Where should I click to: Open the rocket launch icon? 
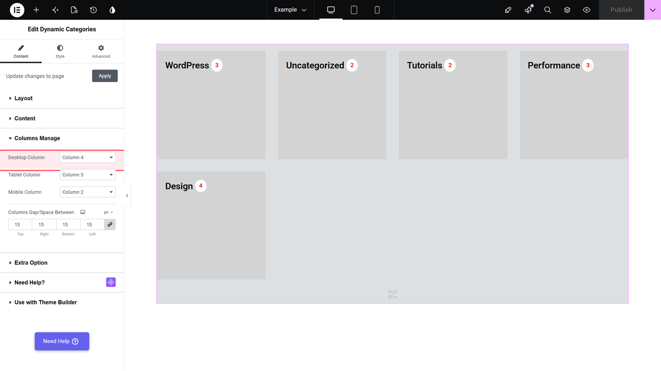(x=508, y=10)
